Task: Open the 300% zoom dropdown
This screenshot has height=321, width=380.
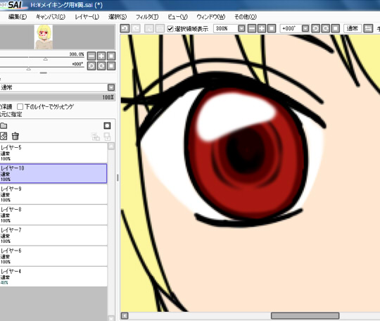Action: coord(241,29)
